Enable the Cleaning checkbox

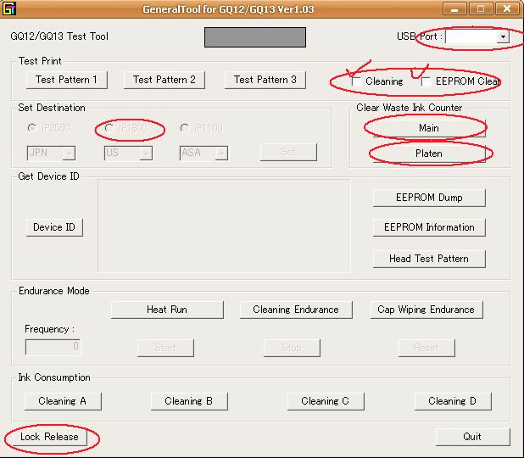[x=357, y=81]
